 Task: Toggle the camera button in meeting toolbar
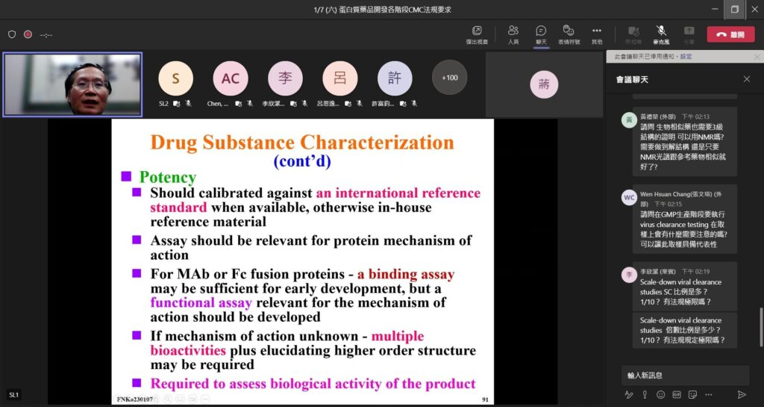tap(633, 34)
